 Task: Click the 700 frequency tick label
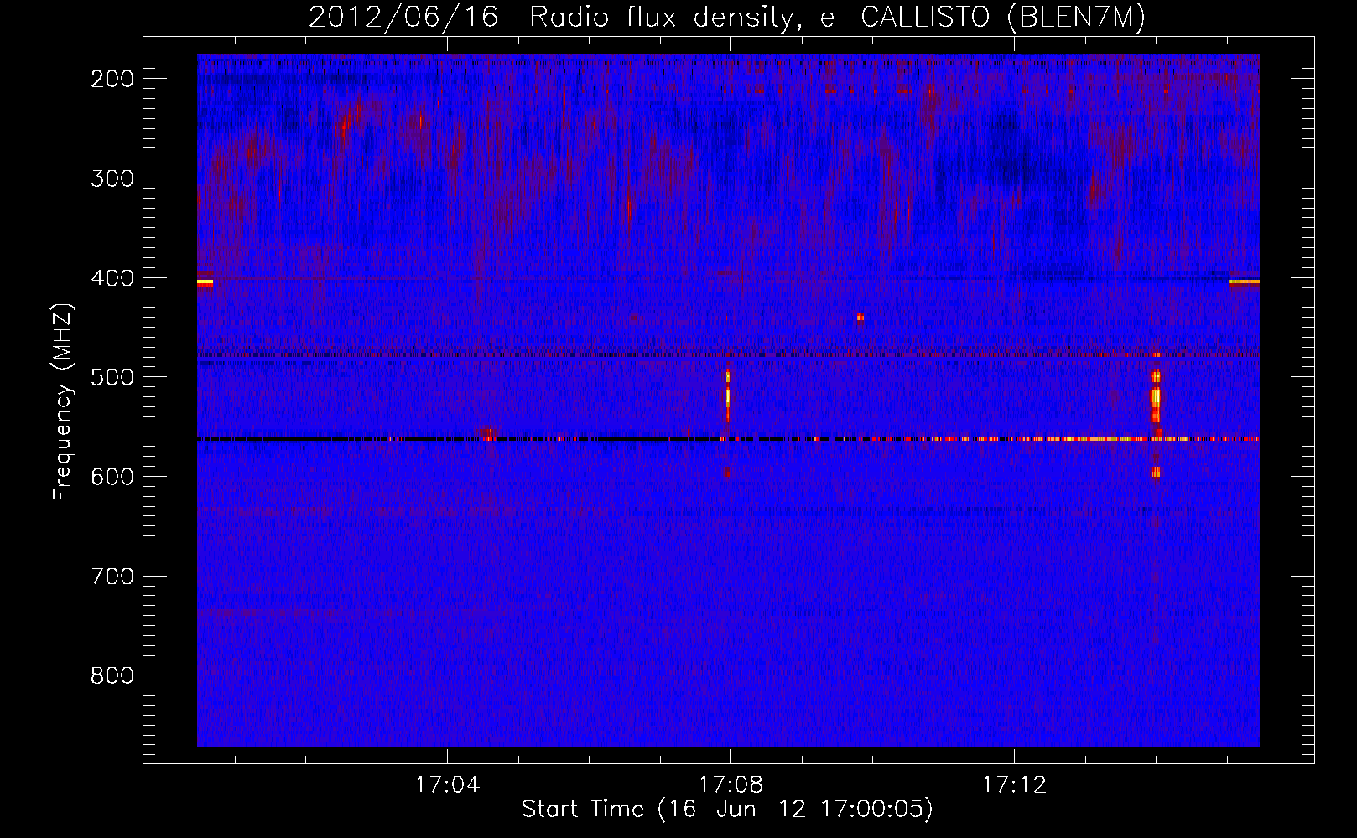[x=112, y=577]
